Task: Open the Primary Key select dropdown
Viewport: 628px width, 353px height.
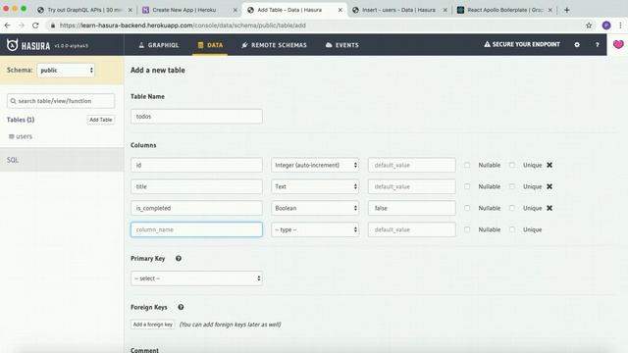Action: pos(196,278)
